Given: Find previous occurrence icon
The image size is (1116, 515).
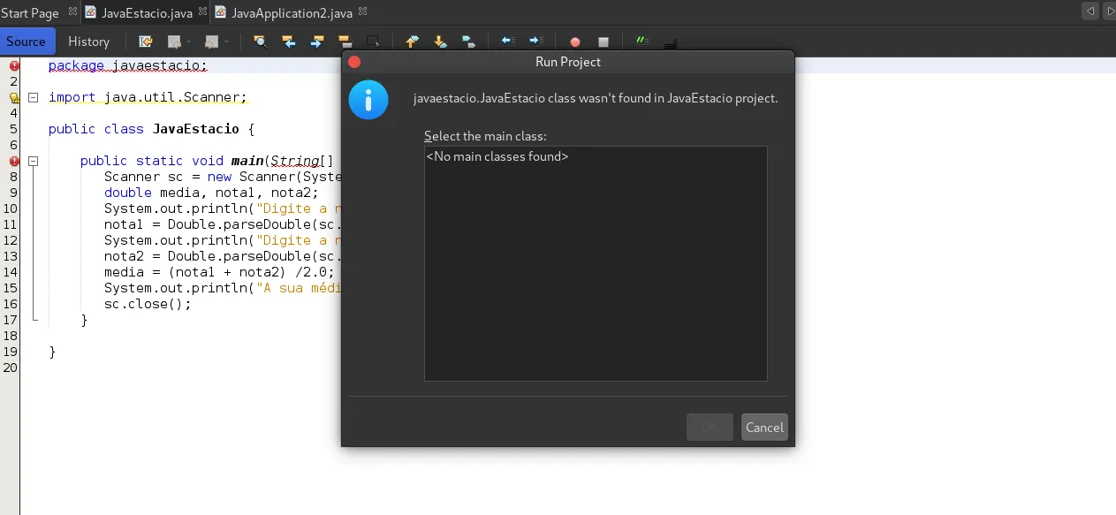Looking at the screenshot, I should [289, 42].
